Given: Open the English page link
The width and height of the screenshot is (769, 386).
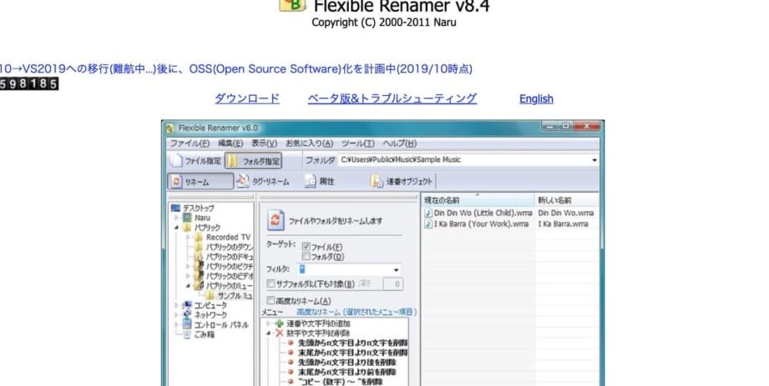Looking at the screenshot, I should pyautogui.click(x=536, y=98).
